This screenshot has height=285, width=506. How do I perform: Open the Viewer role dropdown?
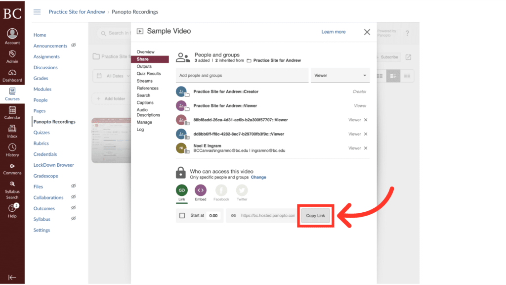click(x=340, y=75)
